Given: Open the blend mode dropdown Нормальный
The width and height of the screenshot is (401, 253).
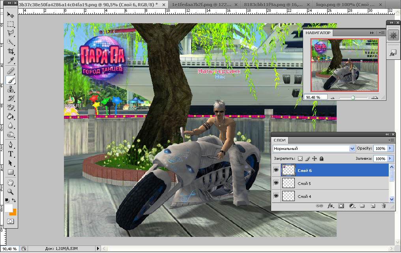Looking at the screenshot, I should tap(314, 148).
